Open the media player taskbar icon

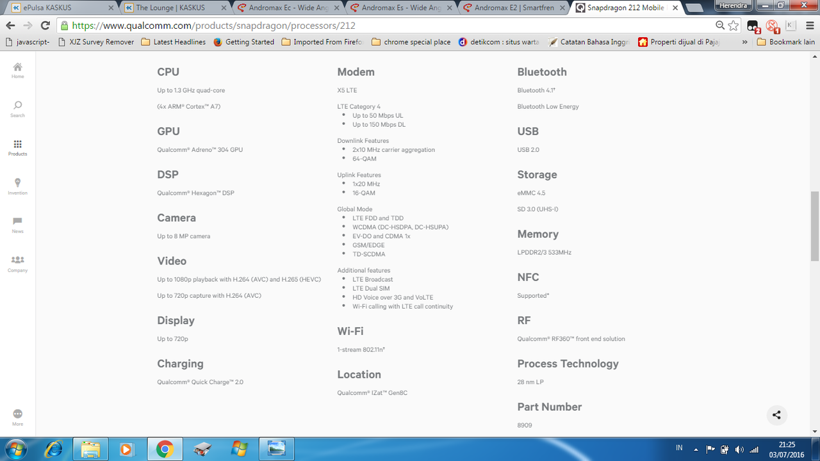[x=127, y=449]
